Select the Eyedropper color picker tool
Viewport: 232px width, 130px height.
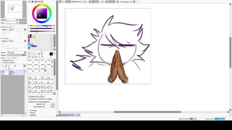pos(42,57)
